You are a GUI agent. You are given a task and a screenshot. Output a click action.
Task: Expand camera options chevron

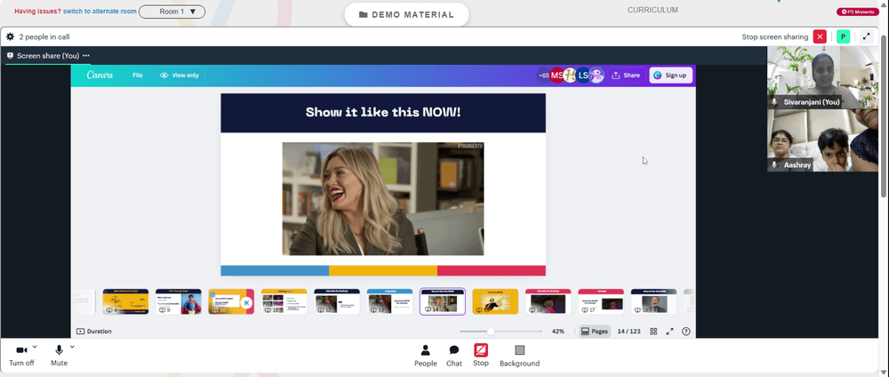35,347
